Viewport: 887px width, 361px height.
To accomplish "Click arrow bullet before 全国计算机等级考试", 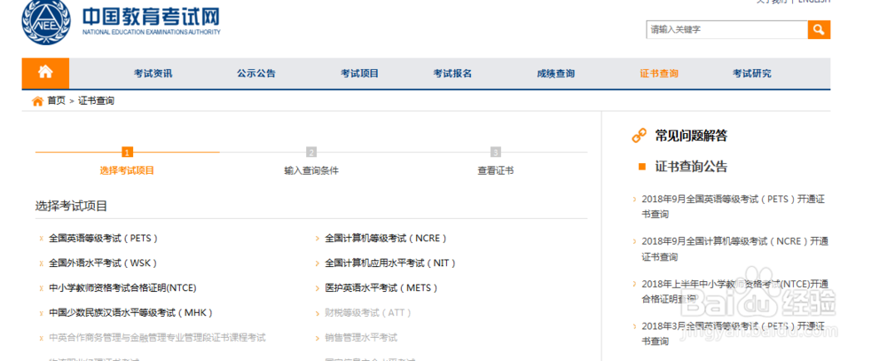I will 318,239.
